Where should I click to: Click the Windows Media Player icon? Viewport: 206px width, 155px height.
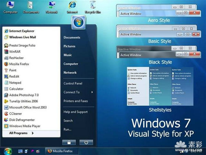point(6,126)
